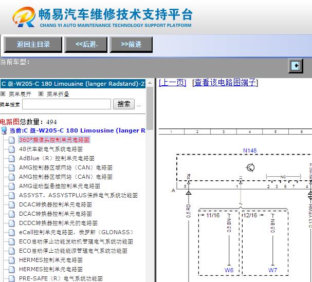Click the 搜索 button
Screen dimensions: 312x282
coord(124,104)
